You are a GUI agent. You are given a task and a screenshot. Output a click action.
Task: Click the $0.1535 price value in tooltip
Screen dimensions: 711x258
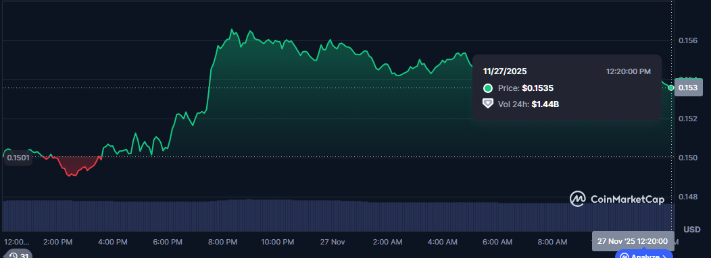click(538, 88)
